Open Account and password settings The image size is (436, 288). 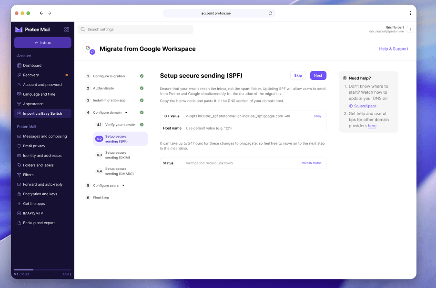[x=42, y=85]
